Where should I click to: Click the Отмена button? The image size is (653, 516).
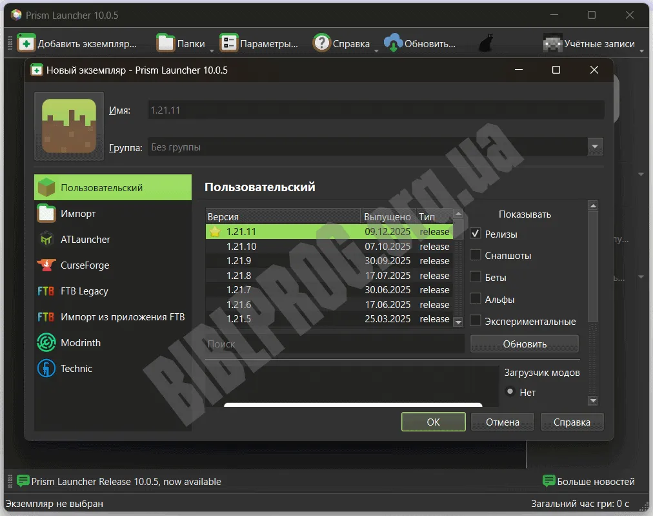(503, 422)
